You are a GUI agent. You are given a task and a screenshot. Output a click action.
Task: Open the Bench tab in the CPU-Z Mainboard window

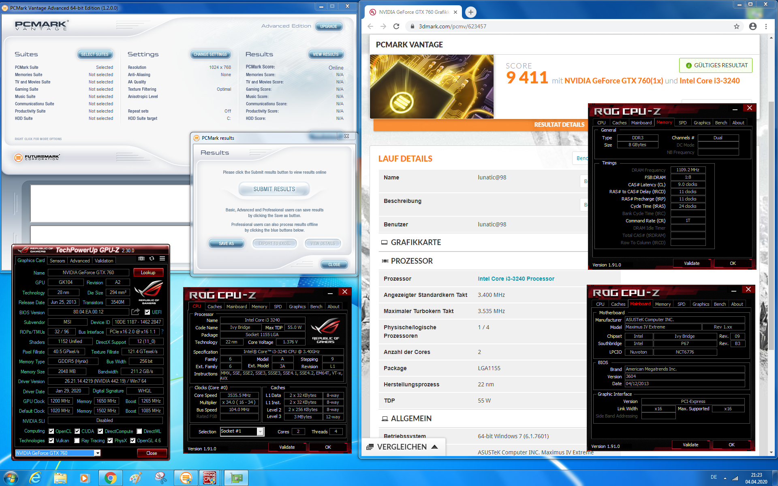pyautogui.click(x=720, y=304)
